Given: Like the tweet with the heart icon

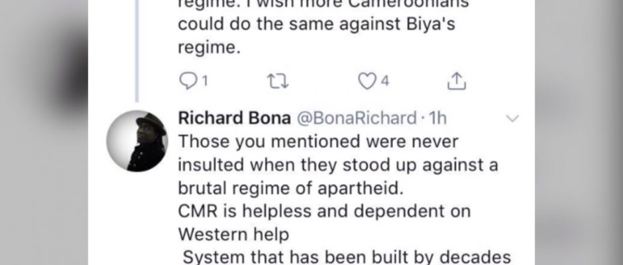Looking at the screenshot, I should coord(367,81).
